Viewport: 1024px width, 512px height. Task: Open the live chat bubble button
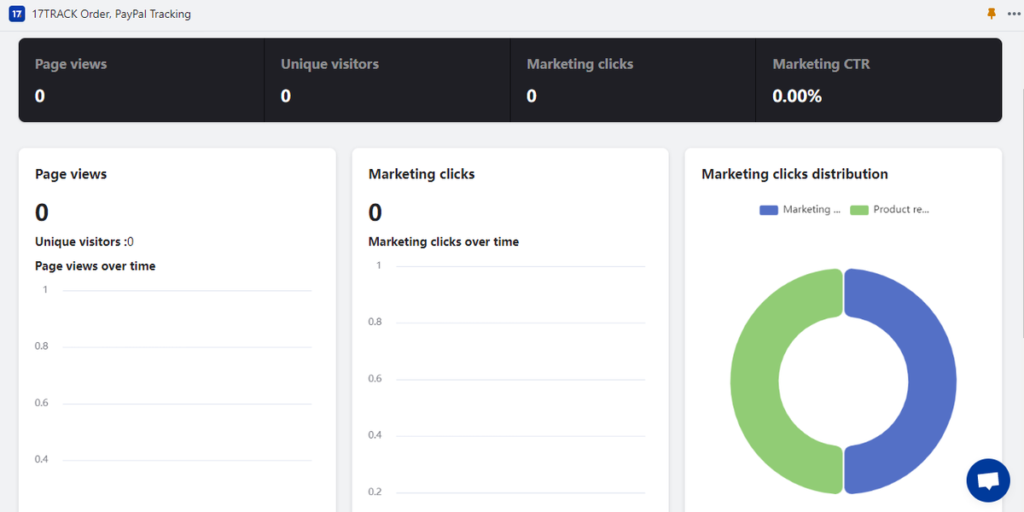pyautogui.click(x=988, y=480)
